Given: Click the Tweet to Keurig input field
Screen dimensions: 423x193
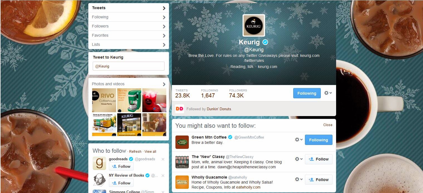Looking at the screenshot, I should pyautogui.click(x=129, y=66).
